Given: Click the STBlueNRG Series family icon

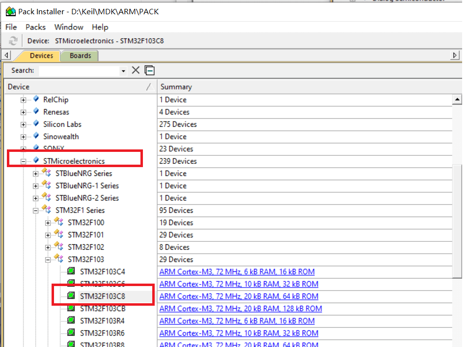Looking at the screenshot, I should point(46,173).
